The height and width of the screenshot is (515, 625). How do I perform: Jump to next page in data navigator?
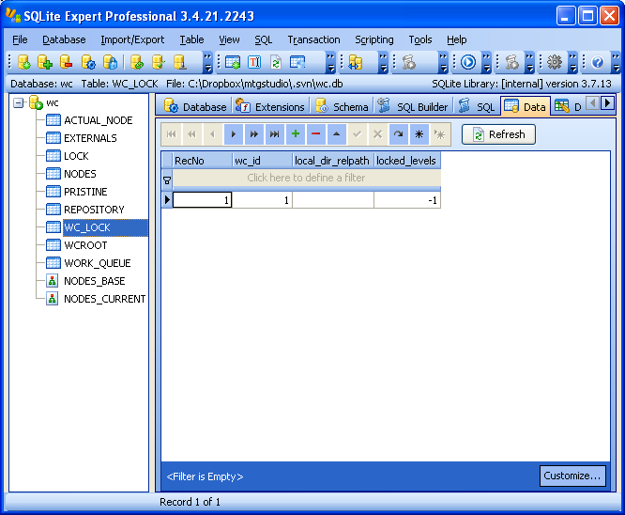tap(254, 134)
